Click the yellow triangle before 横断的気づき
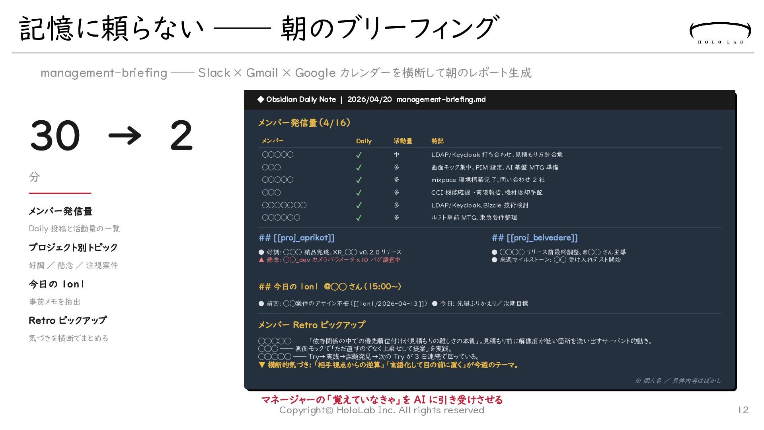 click(x=261, y=365)
